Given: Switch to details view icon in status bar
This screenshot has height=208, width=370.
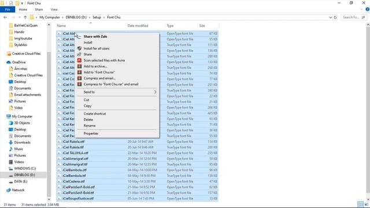Looking at the screenshot, I should click(x=360, y=204).
